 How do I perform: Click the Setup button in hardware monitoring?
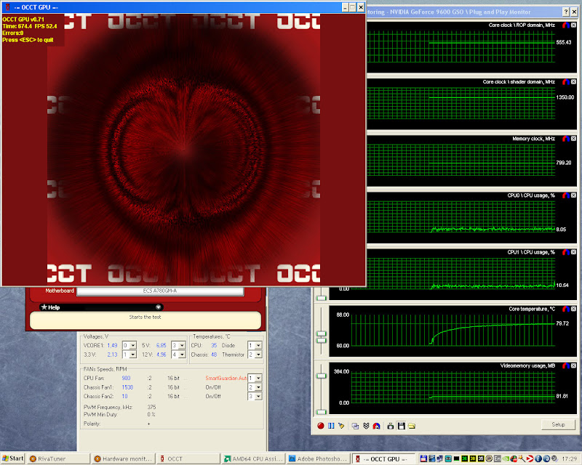point(558,424)
